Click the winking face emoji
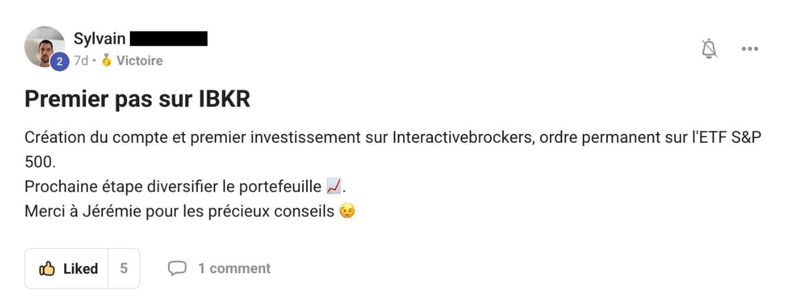The width and height of the screenshot is (791, 296). [x=347, y=211]
